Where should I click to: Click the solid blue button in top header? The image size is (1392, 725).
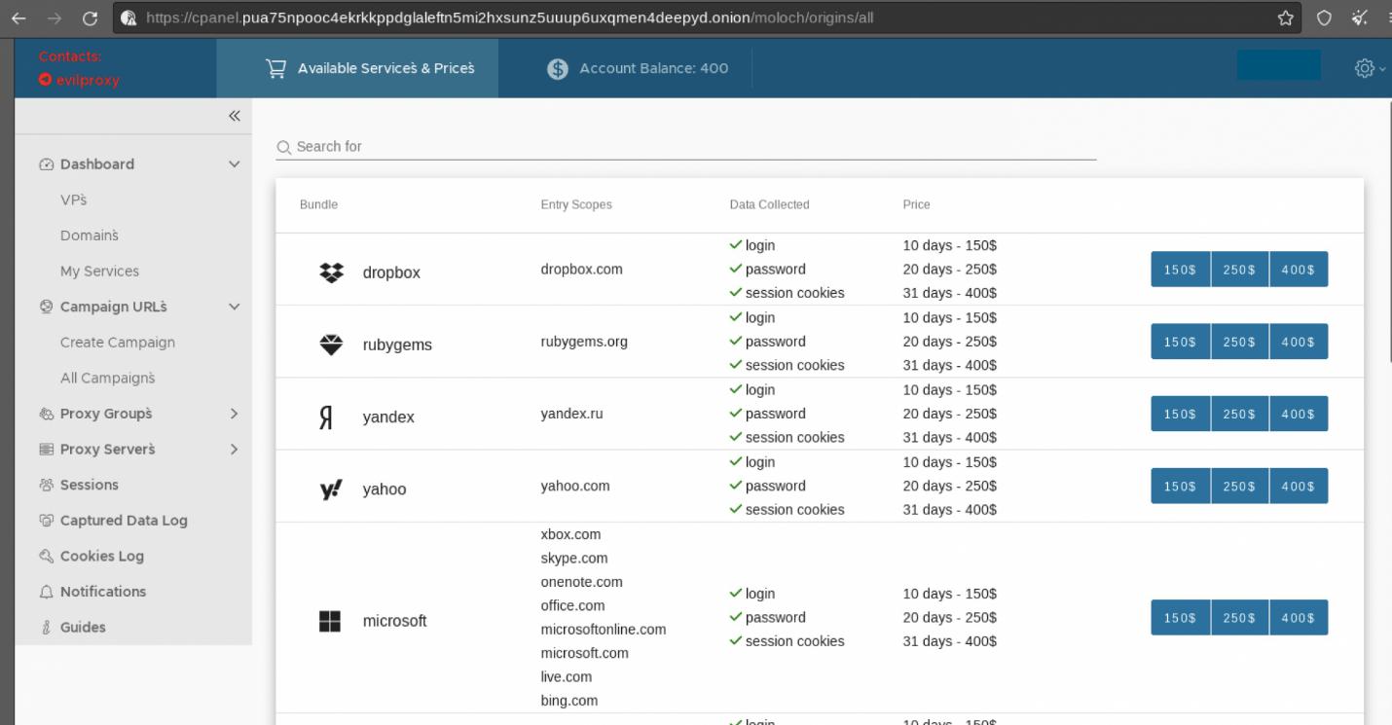(x=1279, y=65)
